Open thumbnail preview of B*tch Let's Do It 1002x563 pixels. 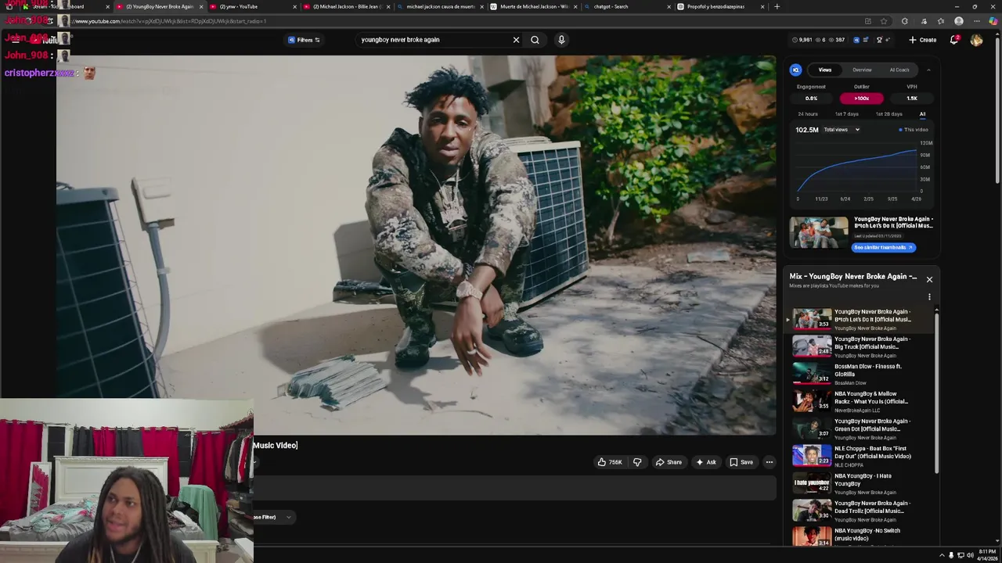819,232
